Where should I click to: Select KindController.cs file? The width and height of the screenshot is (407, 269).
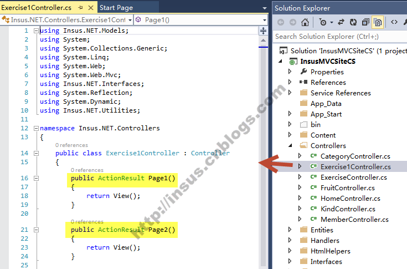coord(348,209)
